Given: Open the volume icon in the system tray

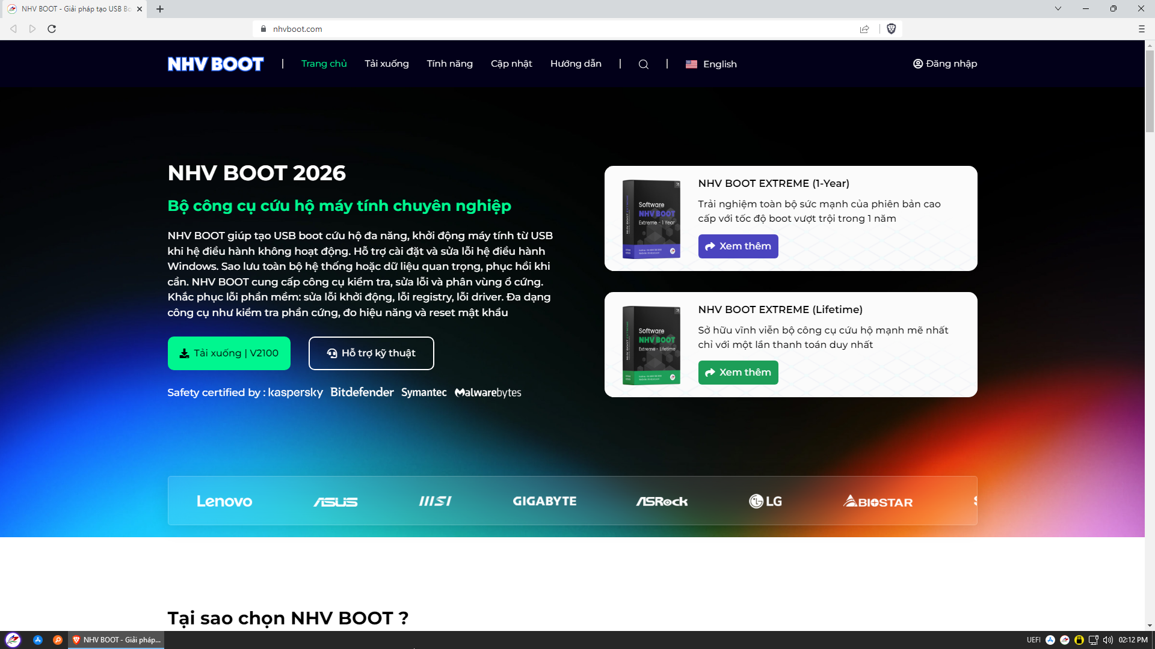Looking at the screenshot, I should pos(1108,640).
